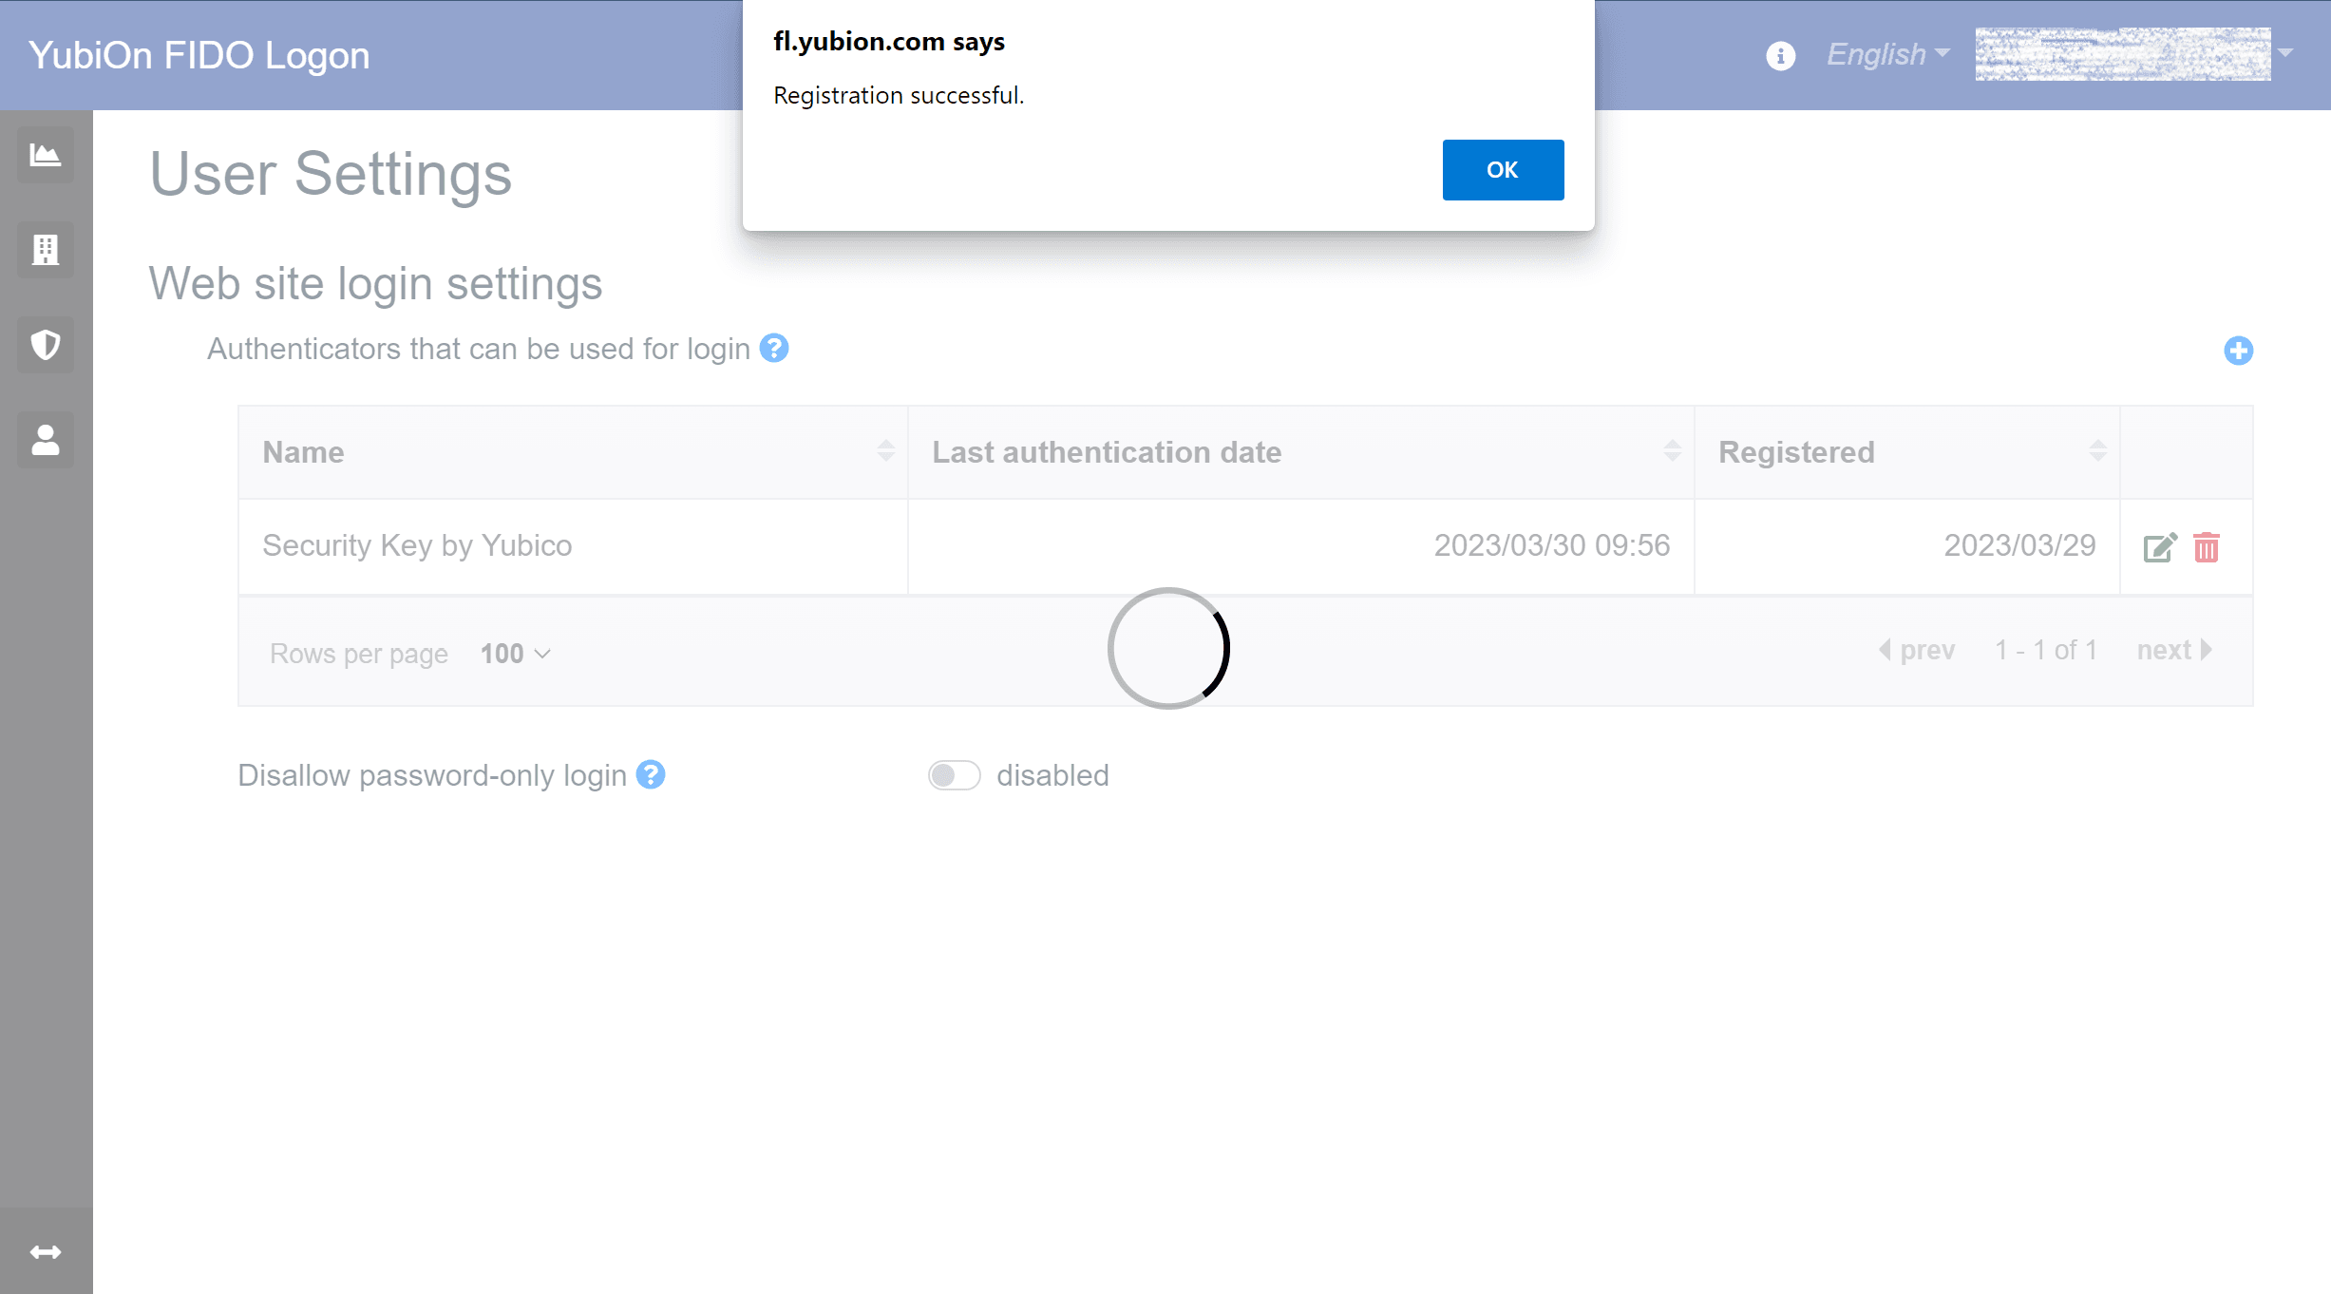
Task: Open the user profile icon in sidebar
Action: 46,440
